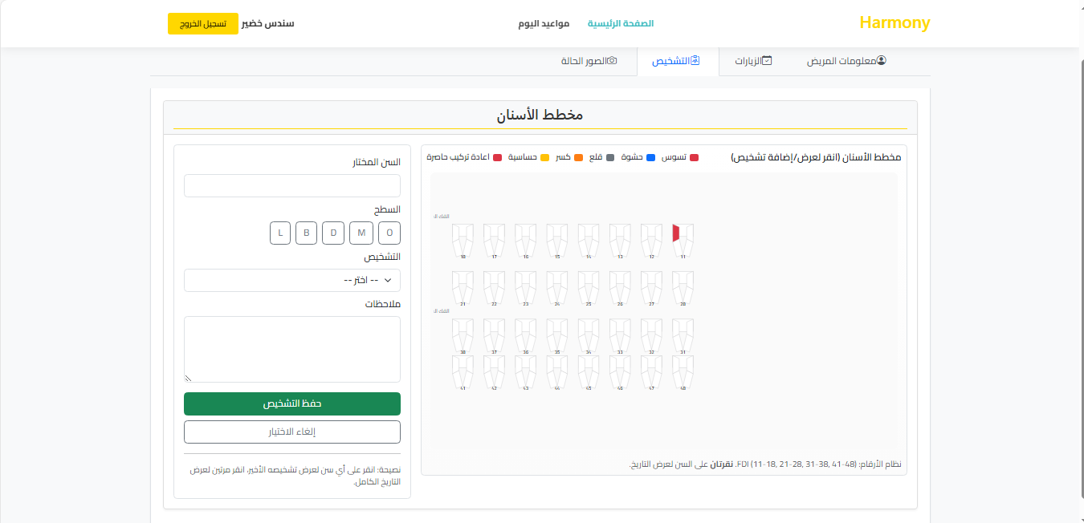Click tooth 36 in the lower row

525,334
